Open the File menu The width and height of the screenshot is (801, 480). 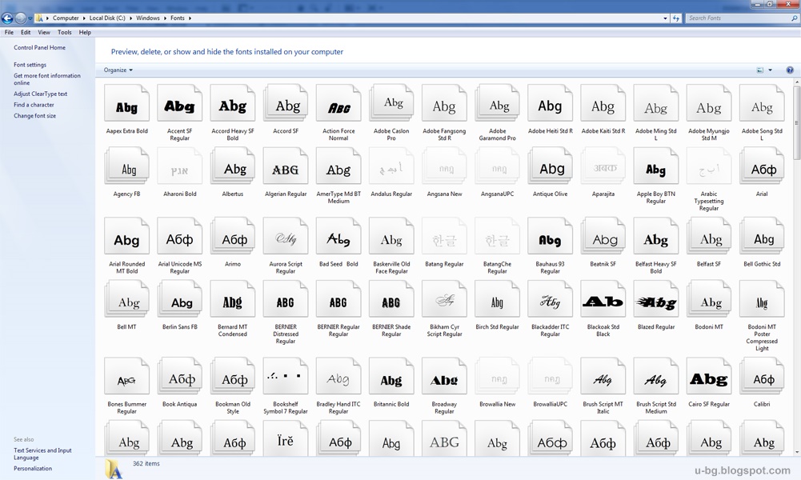click(x=9, y=32)
